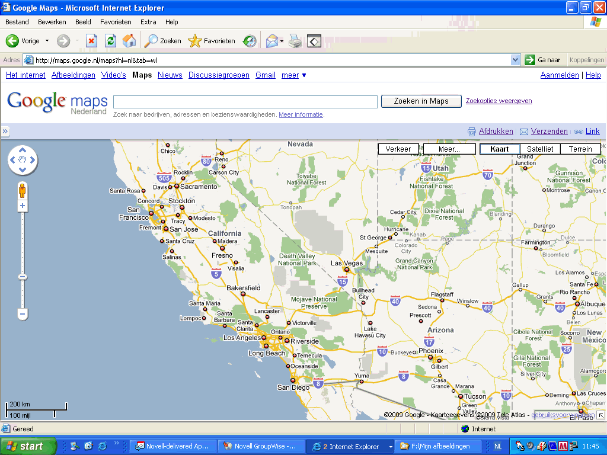Click the Afdrukken print link

click(496, 131)
